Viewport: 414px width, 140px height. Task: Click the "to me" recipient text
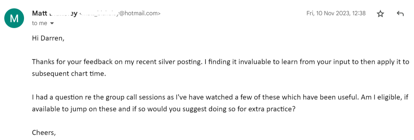click(x=39, y=23)
